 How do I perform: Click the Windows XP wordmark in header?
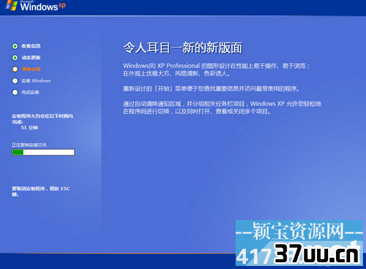(x=43, y=6)
